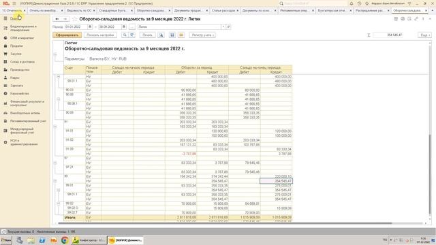Open the Зарплата section
Viewport: 436px width, 245px height.
(16, 86)
